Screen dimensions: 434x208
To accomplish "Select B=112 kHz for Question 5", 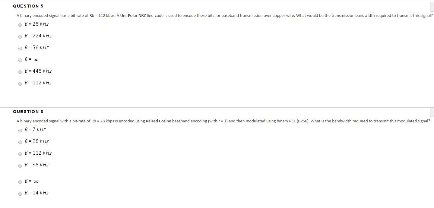I will (20, 84).
